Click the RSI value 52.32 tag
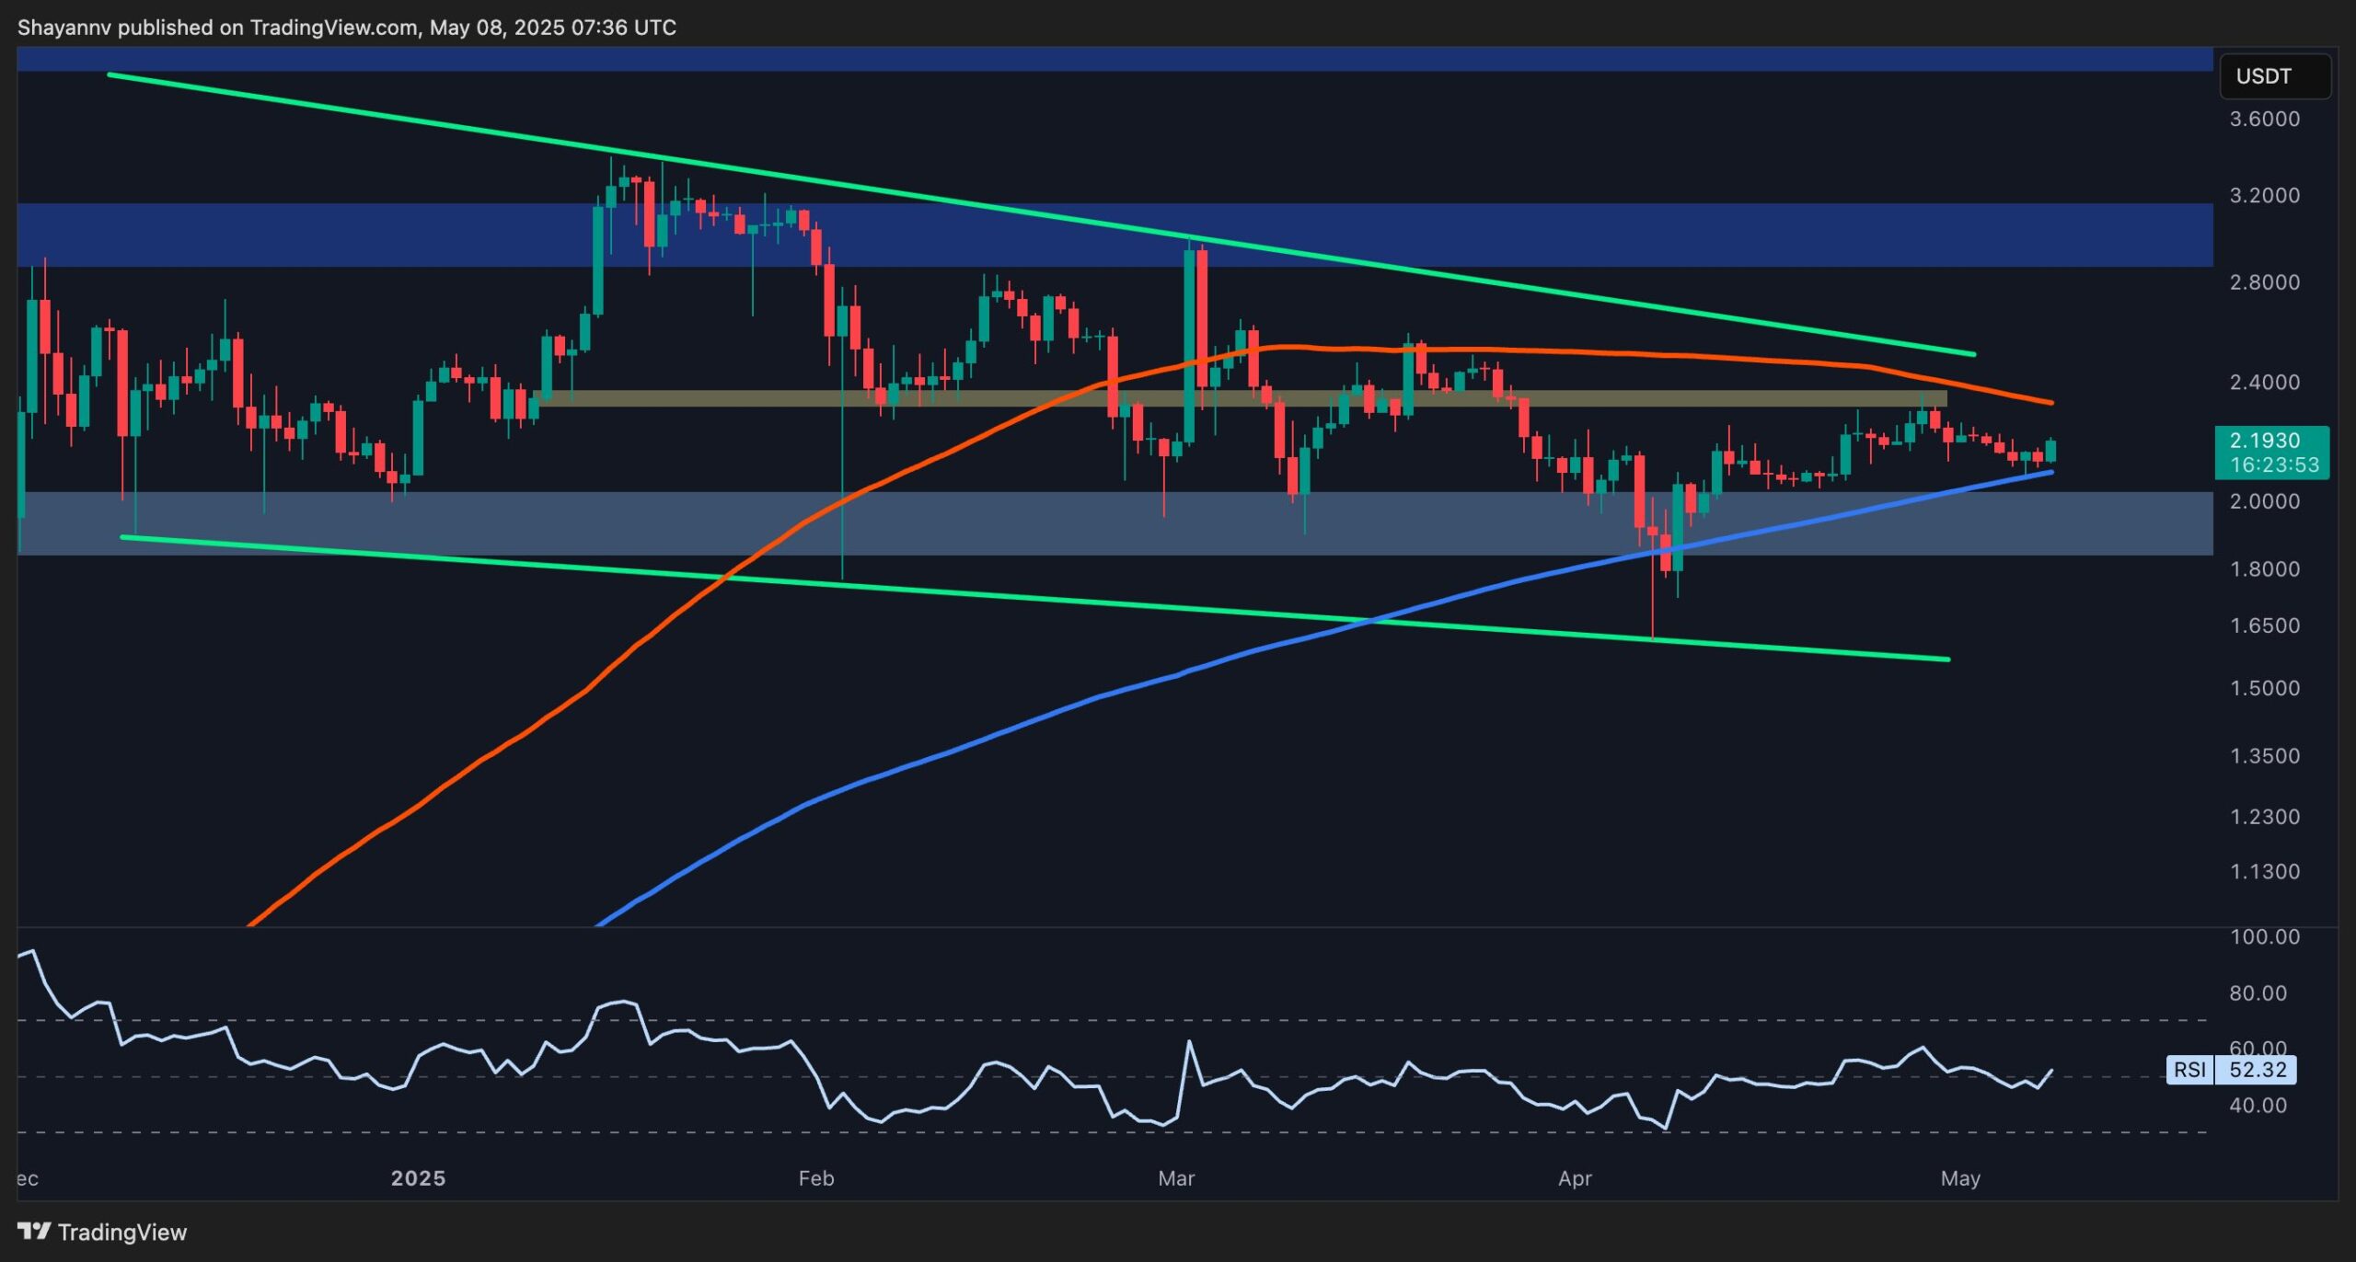The height and width of the screenshot is (1262, 2356). tap(2257, 1070)
